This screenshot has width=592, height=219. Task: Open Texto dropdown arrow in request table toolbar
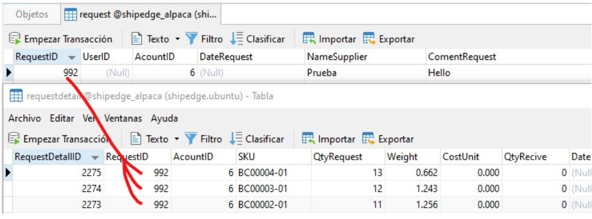pyautogui.click(x=177, y=39)
